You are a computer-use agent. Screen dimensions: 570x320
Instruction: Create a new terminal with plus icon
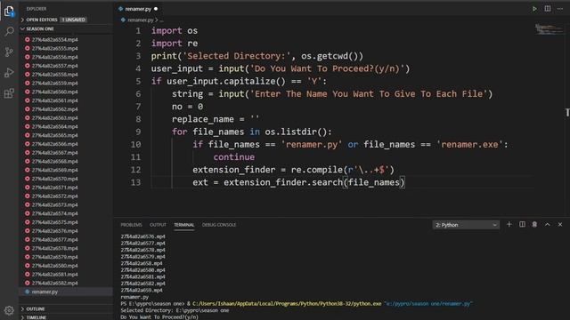click(509, 225)
